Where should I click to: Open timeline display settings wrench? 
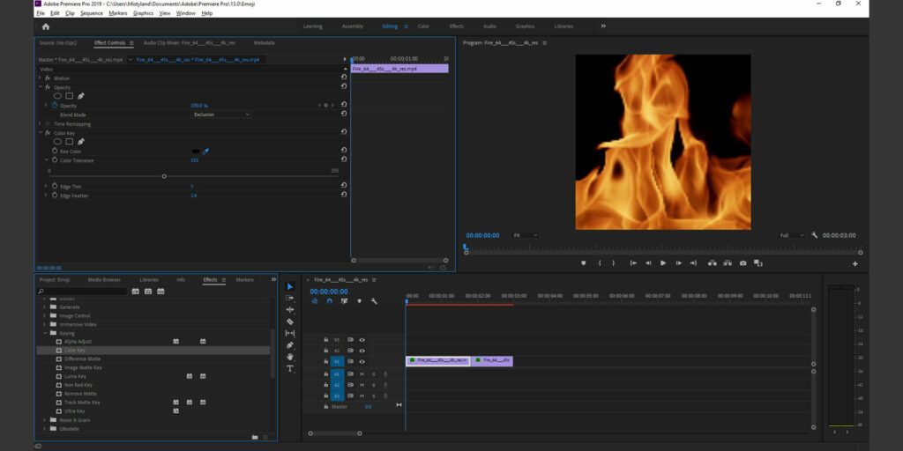[374, 301]
